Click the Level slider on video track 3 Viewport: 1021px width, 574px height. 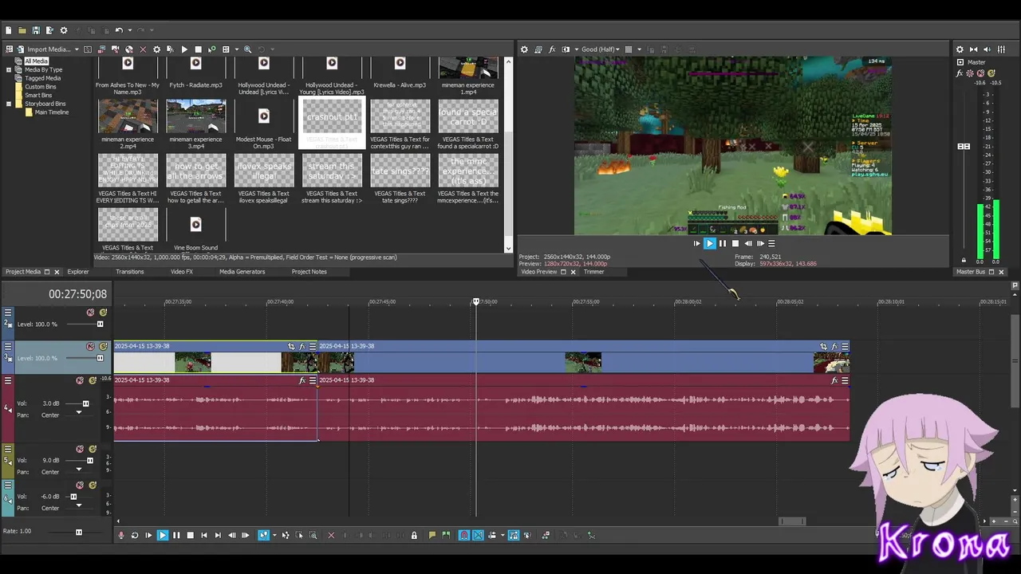pyautogui.click(x=100, y=358)
